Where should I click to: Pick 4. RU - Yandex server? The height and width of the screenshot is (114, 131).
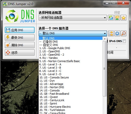tap(71, 58)
